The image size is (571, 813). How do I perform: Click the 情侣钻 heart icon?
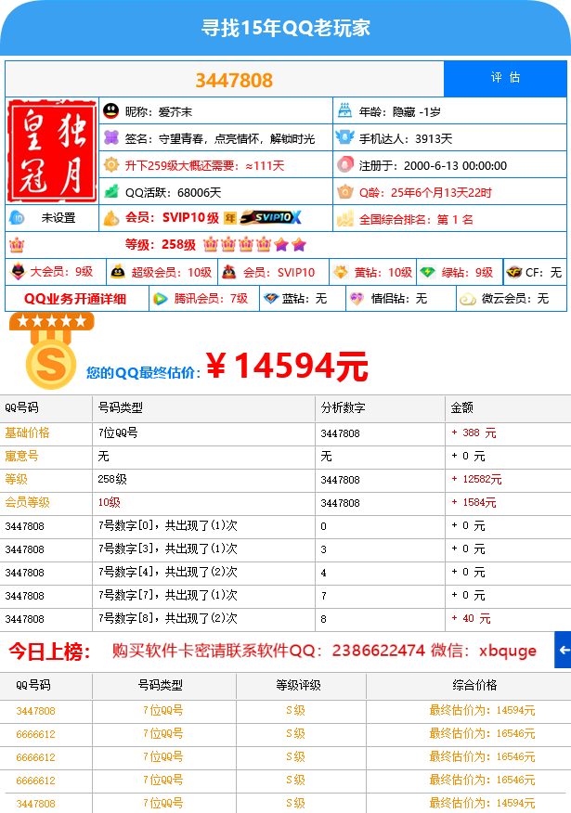[x=357, y=299]
